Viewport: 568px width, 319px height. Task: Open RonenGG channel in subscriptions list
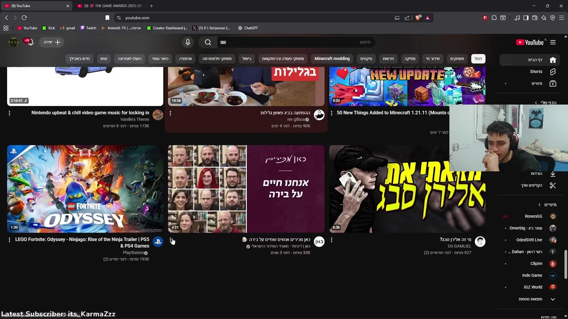click(530, 216)
